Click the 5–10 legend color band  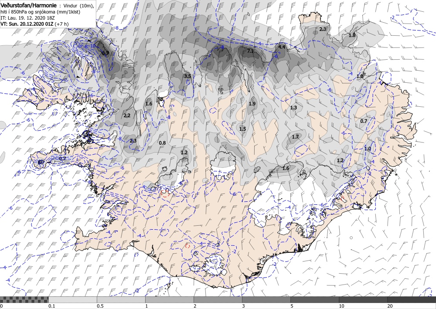click(x=315, y=299)
